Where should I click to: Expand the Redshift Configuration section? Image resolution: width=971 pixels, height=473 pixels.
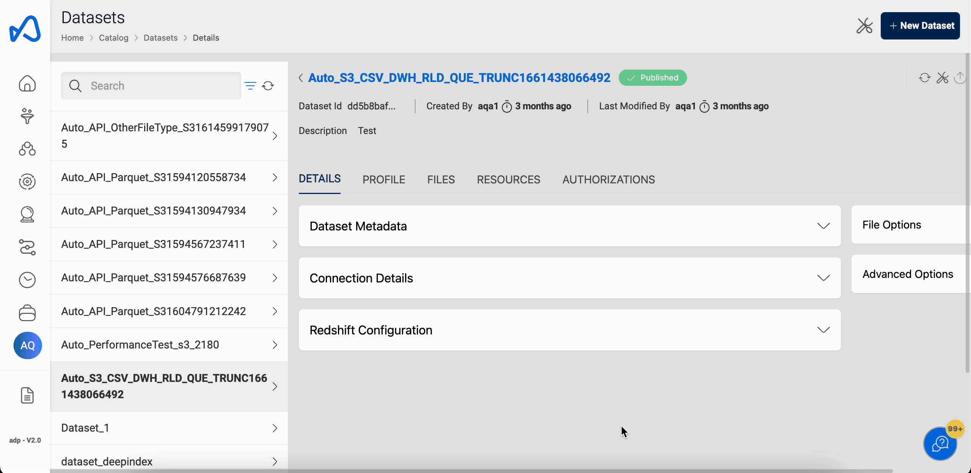(823, 330)
